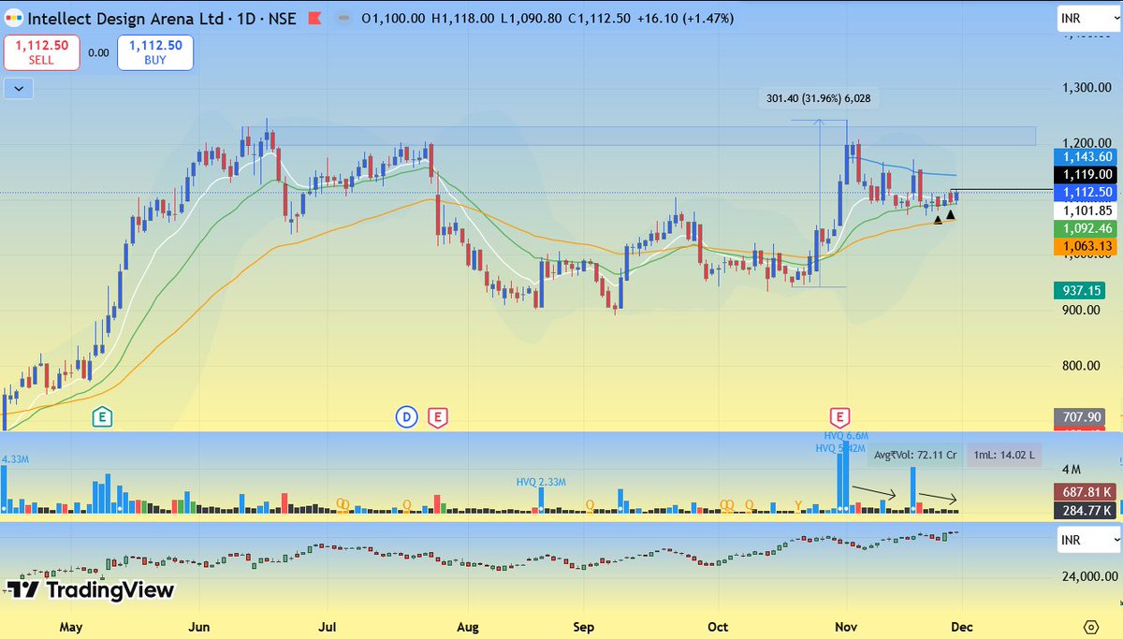The image size is (1123, 639).
Task: Click the TradingView logo watermark
Action: point(91,590)
